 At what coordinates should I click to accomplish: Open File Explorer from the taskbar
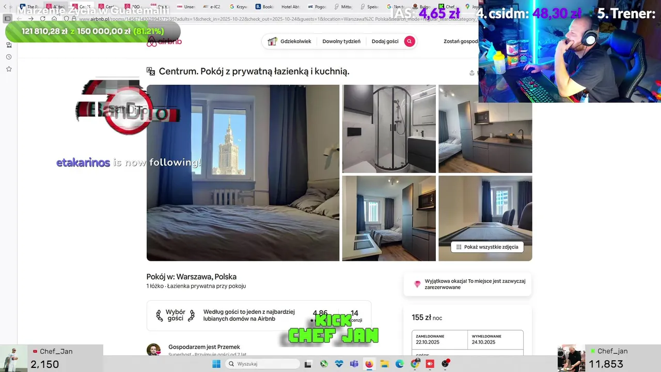tap(384, 364)
